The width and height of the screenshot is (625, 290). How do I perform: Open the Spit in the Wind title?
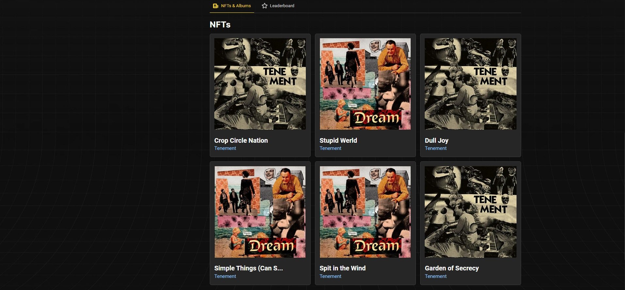(x=342, y=268)
